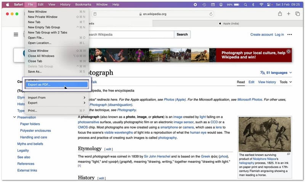305x182 pixels.
Task: Click the battery indicator icon
Action: [x=237, y=5]
